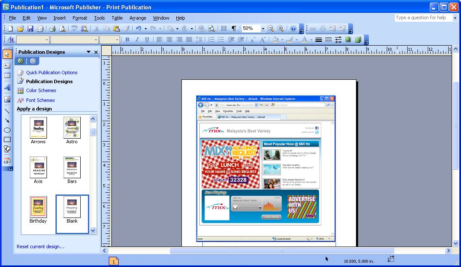This screenshot has width=461, height=267.
Task: Open Color Schemes link
Action: pos(41,90)
